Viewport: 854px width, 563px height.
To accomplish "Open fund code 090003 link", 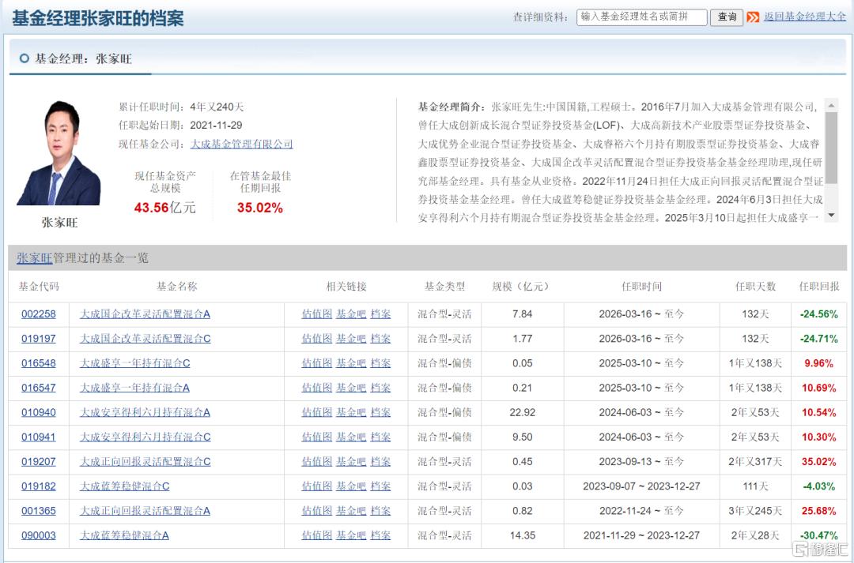I will (39, 536).
